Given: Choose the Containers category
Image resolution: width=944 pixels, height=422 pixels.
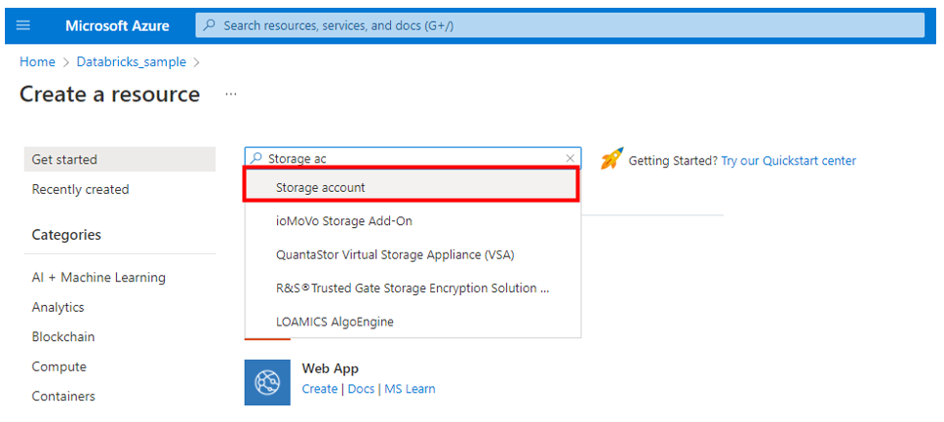Looking at the screenshot, I should [63, 396].
